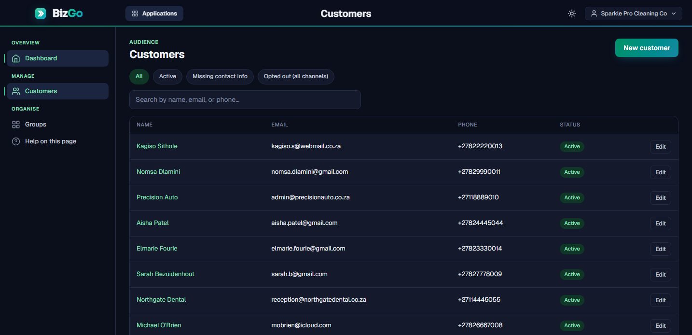The width and height of the screenshot is (692, 335).
Task: Click the user profile icon in header
Action: pyautogui.click(x=594, y=14)
